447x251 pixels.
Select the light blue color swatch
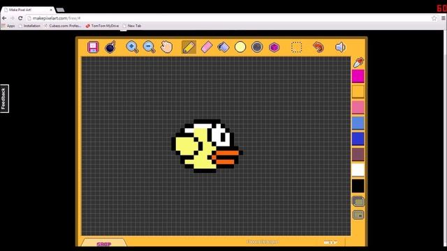pyautogui.click(x=358, y=123)
